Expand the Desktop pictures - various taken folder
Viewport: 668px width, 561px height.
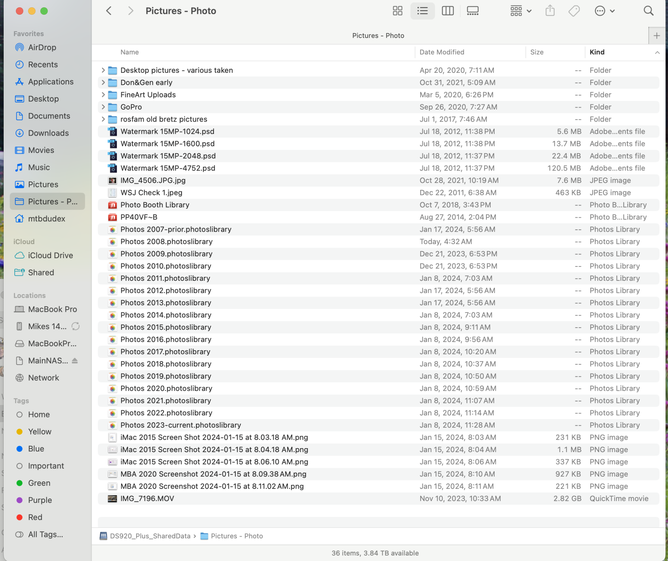pos(103,70)
